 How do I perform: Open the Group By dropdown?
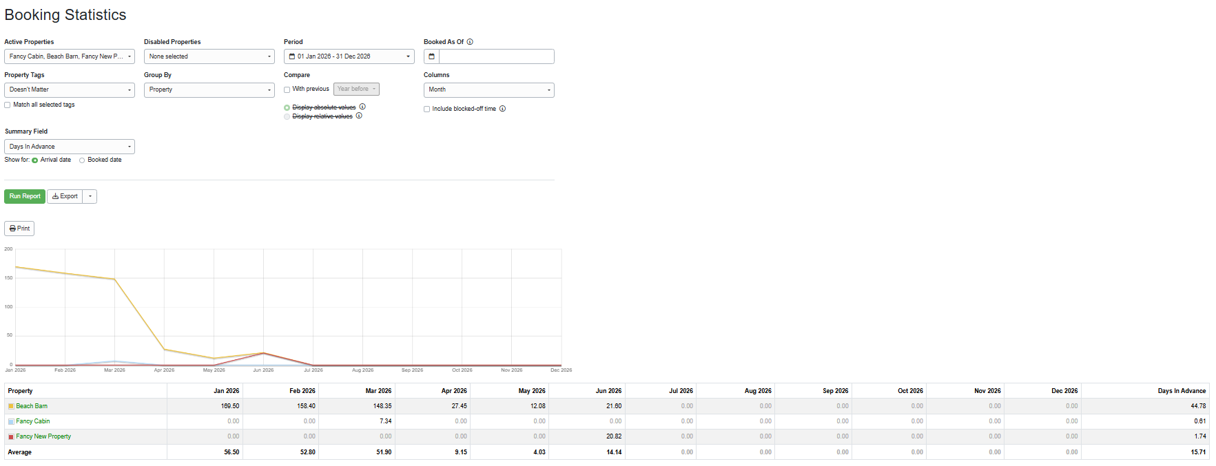click(209, 89)
